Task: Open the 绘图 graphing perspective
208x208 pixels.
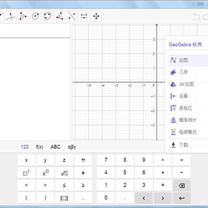Action: tap(188, 61)
